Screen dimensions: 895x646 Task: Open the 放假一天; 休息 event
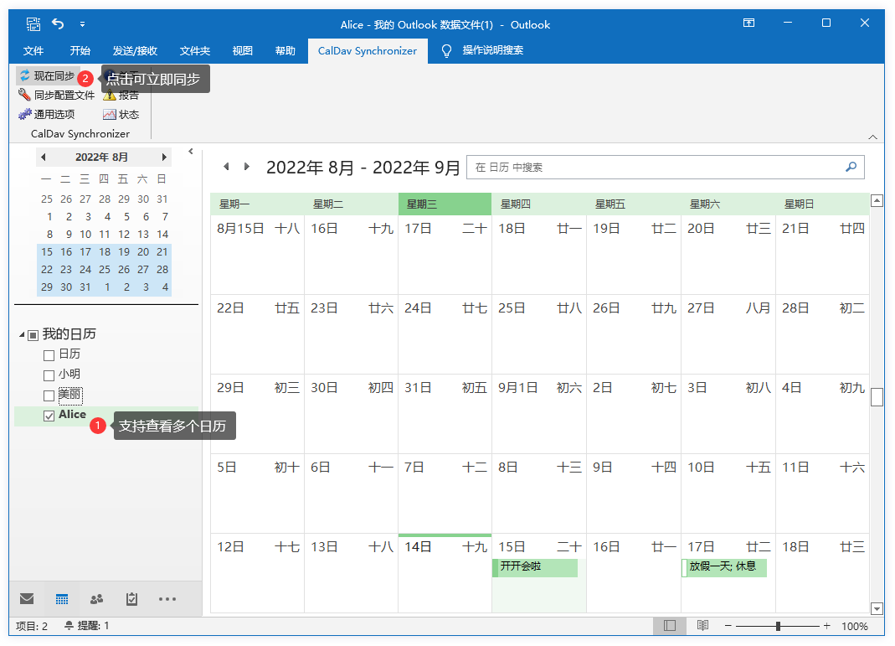click(x=724, y=567)
